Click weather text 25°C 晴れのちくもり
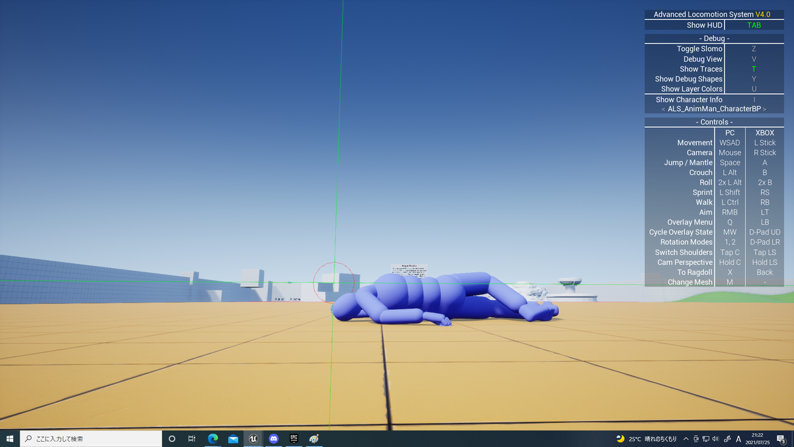The height and width of the screenshot is (447, 794). pos(652,438)
